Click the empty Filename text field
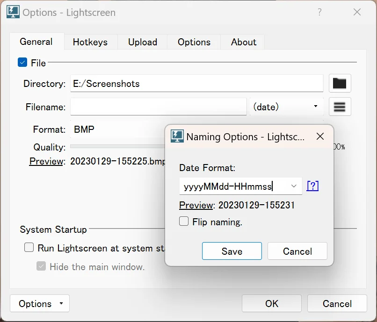Image resolution: width=377 pixels, height=322 pixels. [x=159, y=107]
